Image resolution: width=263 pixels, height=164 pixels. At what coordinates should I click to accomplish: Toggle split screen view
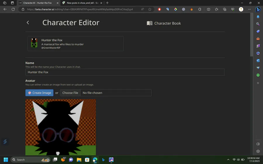click(208, 9)
